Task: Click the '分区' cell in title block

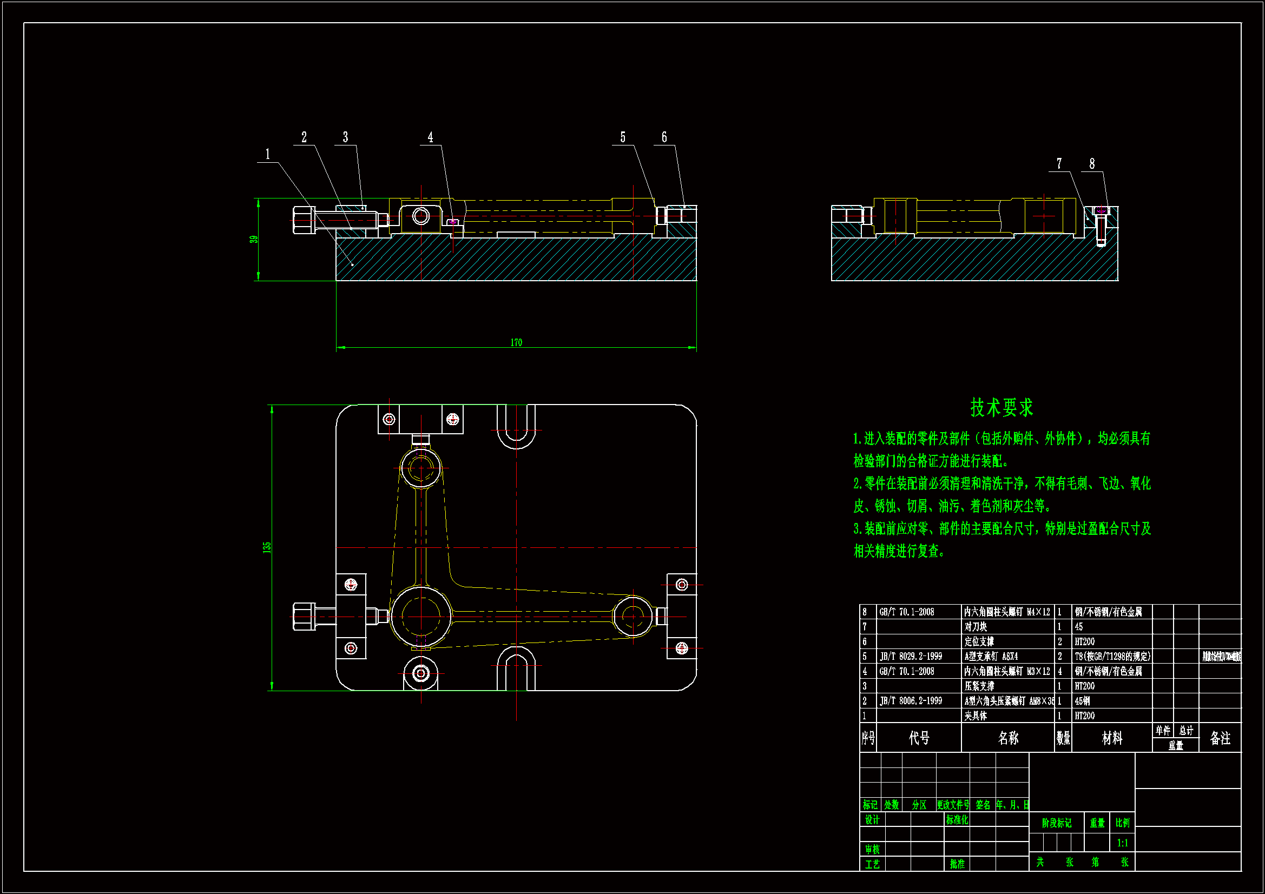Action: [x=919, y=805]
